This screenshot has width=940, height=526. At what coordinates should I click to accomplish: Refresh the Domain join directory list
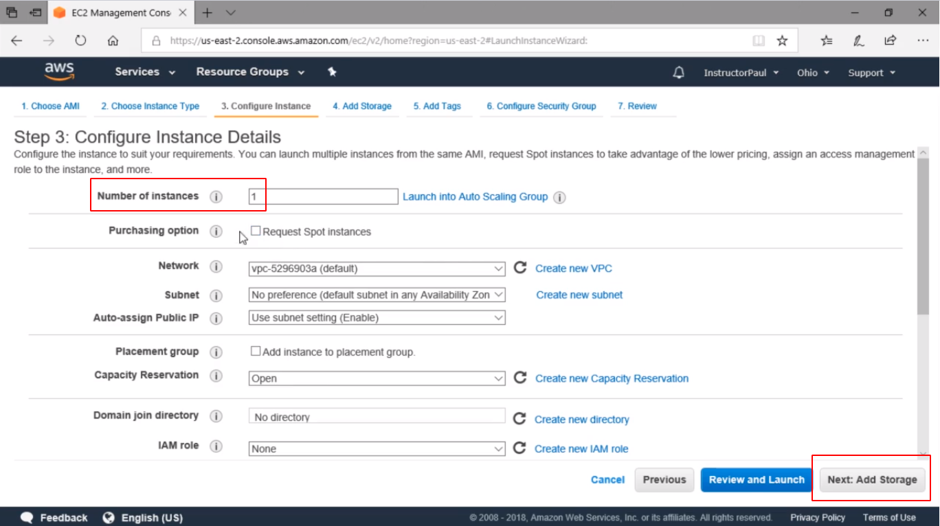pyautogui.click(x=520, y=418)
